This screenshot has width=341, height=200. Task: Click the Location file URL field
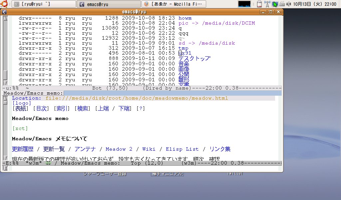tap(137, 98)
